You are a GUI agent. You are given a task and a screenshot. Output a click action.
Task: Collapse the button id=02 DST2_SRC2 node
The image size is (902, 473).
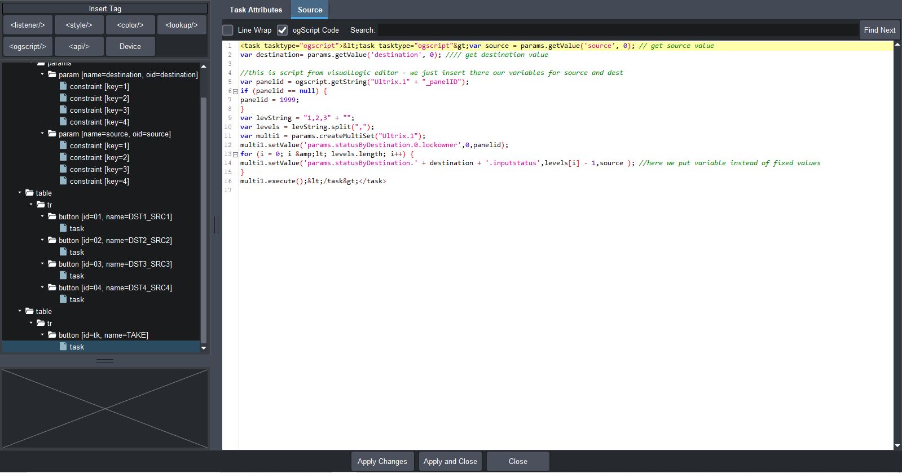click(x=42, y=240)
